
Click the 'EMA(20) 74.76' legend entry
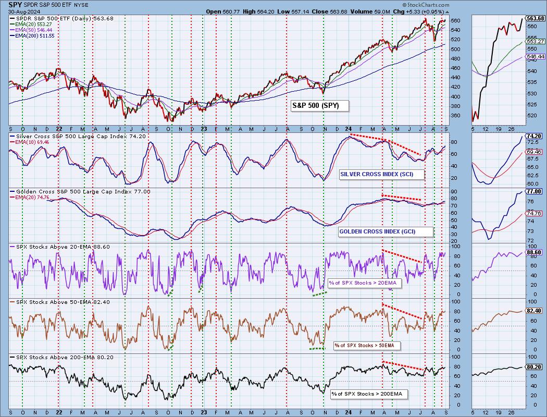click(30, 197)
